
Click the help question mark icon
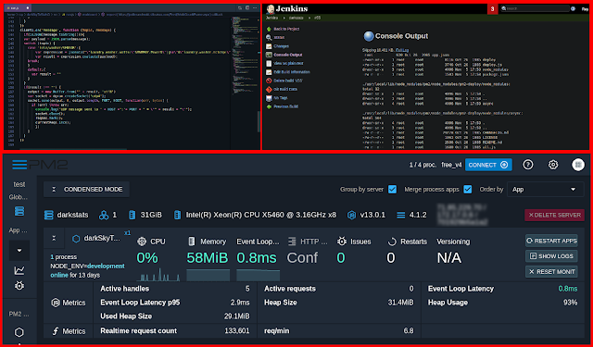point(528,165)
